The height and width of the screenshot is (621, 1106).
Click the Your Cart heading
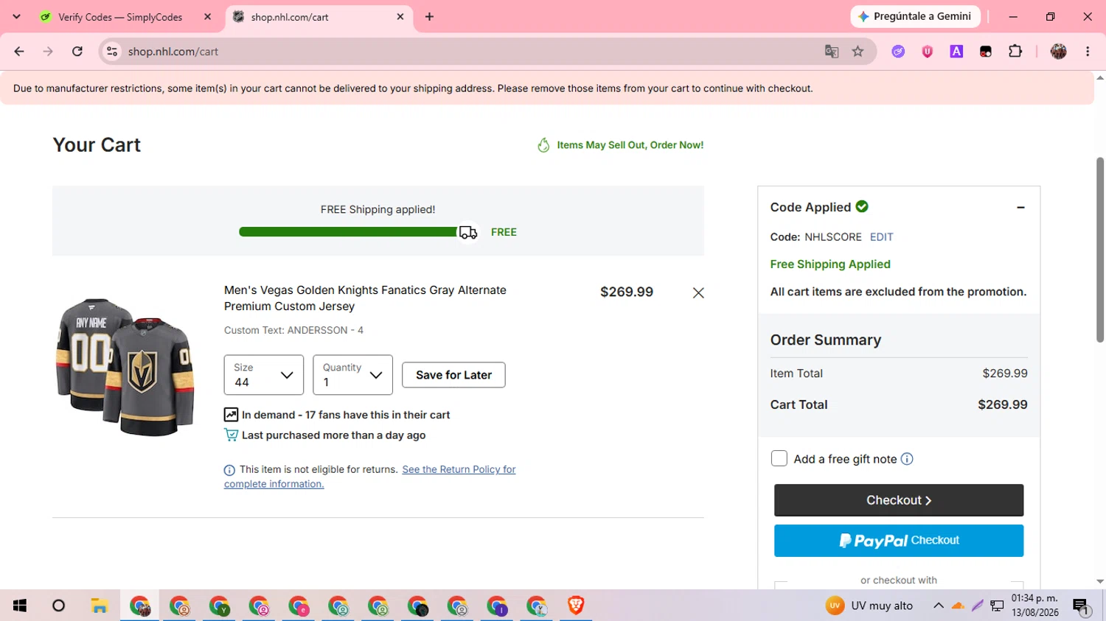(x=97, y=145)
